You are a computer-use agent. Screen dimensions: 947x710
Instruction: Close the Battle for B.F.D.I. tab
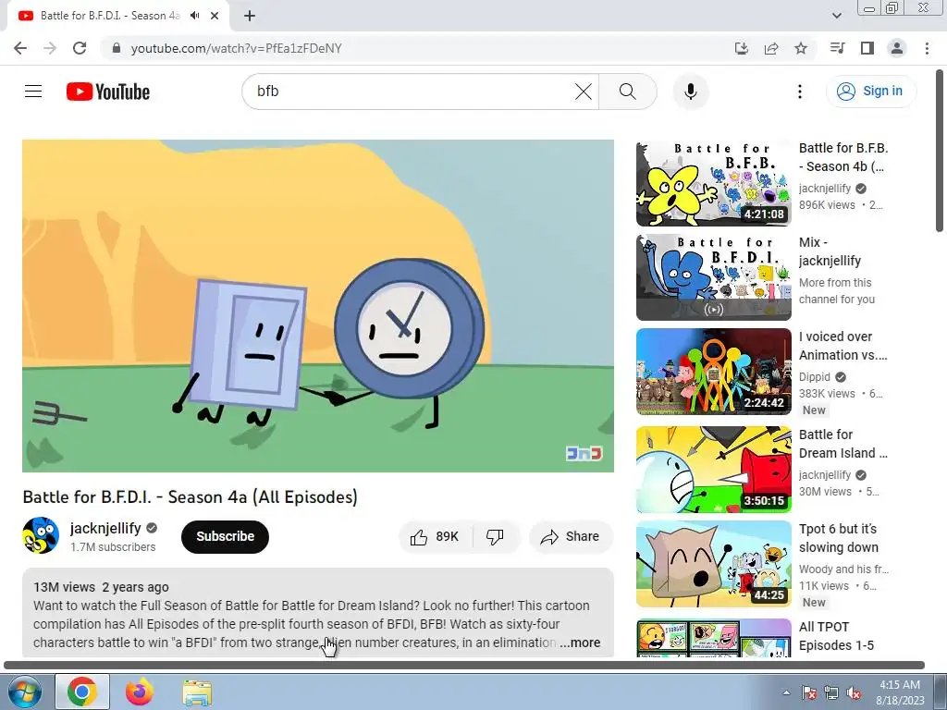click(215, 16)
